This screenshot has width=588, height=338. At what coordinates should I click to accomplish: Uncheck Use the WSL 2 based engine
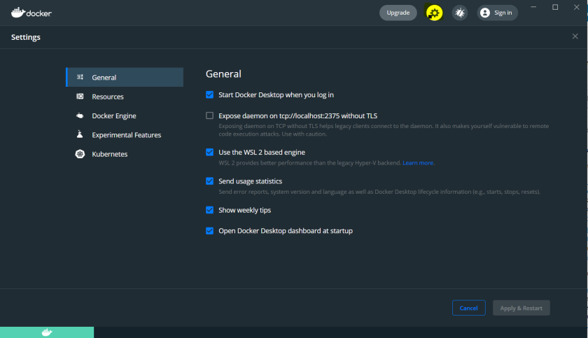209,152
